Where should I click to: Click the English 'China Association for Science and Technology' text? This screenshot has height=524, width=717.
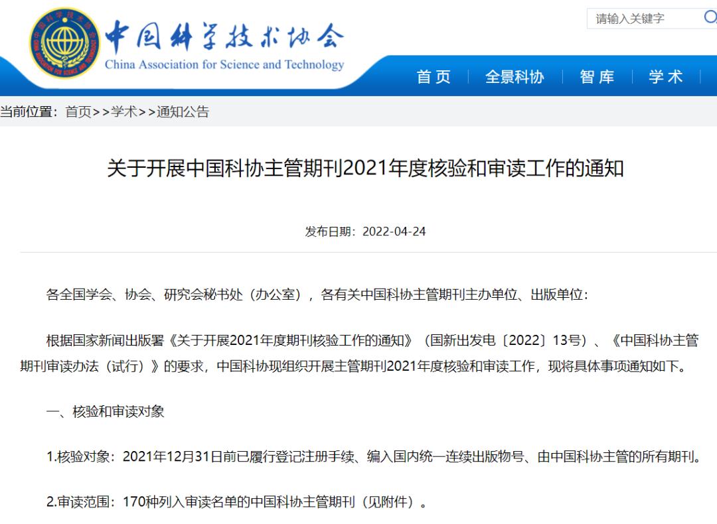pyautogui.click(x=224, y=65)
